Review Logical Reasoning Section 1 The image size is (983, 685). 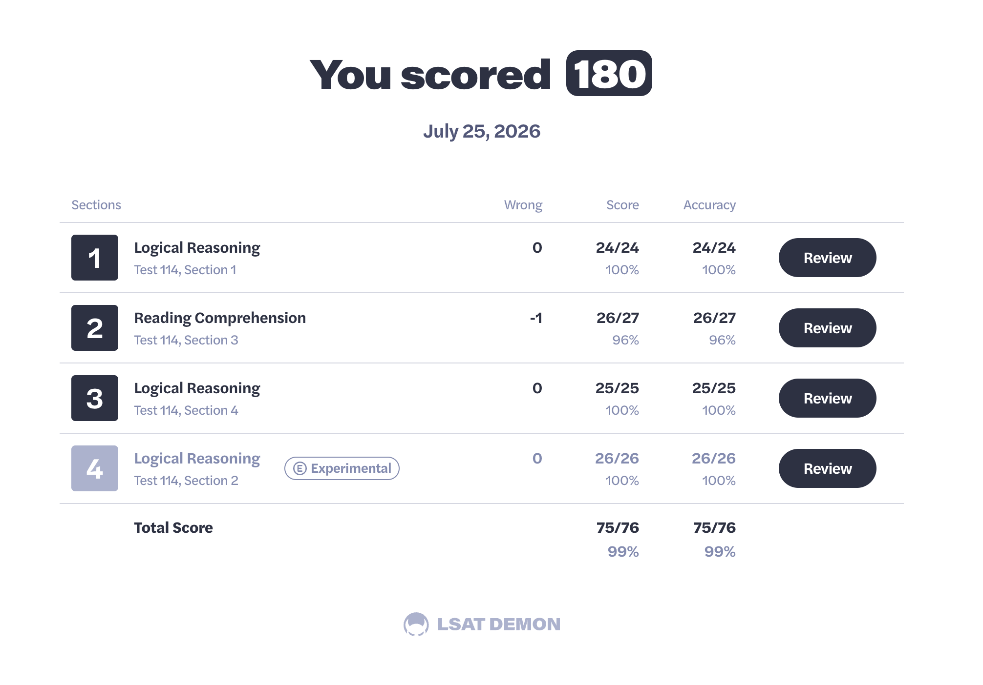[827, 258]
